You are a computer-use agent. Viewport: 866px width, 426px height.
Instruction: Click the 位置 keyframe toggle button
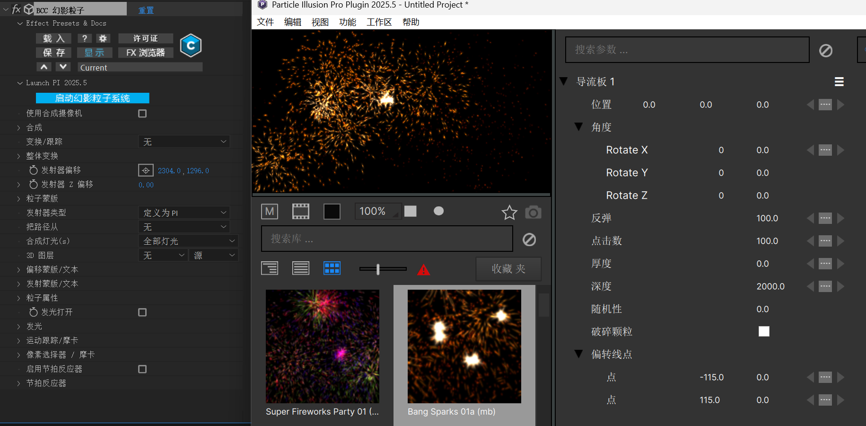pyautogui.click(x=825, y=105)
